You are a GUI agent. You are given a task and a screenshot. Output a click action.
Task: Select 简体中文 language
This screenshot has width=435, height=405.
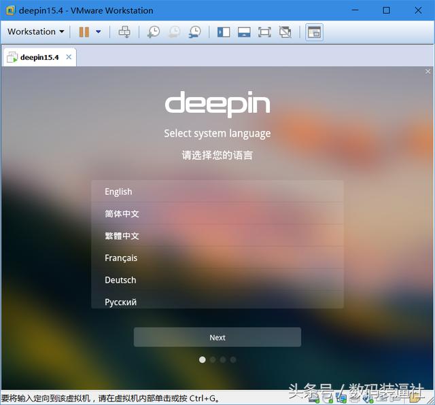(x=217, y=213)
